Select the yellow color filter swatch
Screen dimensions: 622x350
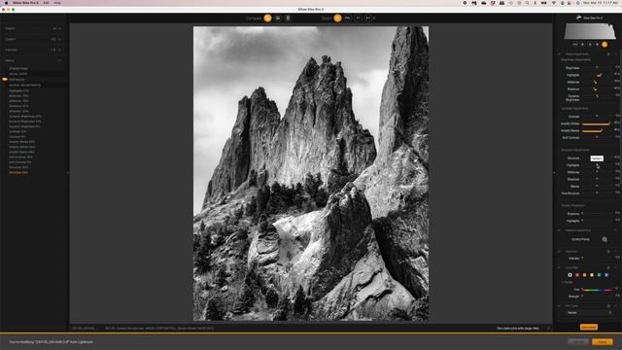click(592, 275)
